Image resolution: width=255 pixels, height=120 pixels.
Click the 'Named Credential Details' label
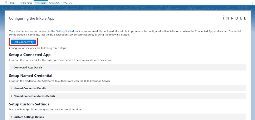click(x=30, y=88)
